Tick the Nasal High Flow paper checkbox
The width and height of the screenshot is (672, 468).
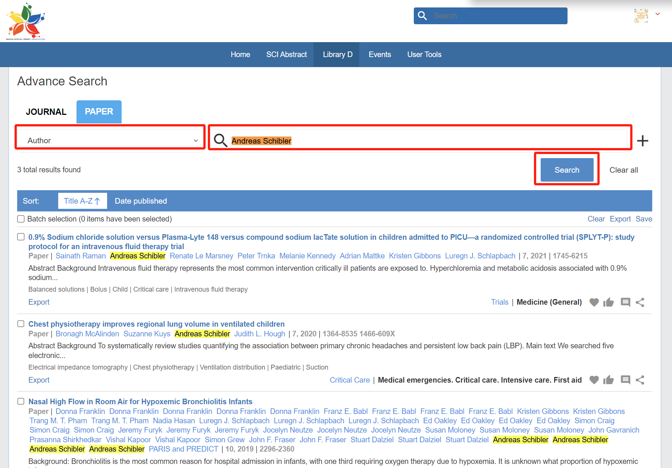point(21,401)
